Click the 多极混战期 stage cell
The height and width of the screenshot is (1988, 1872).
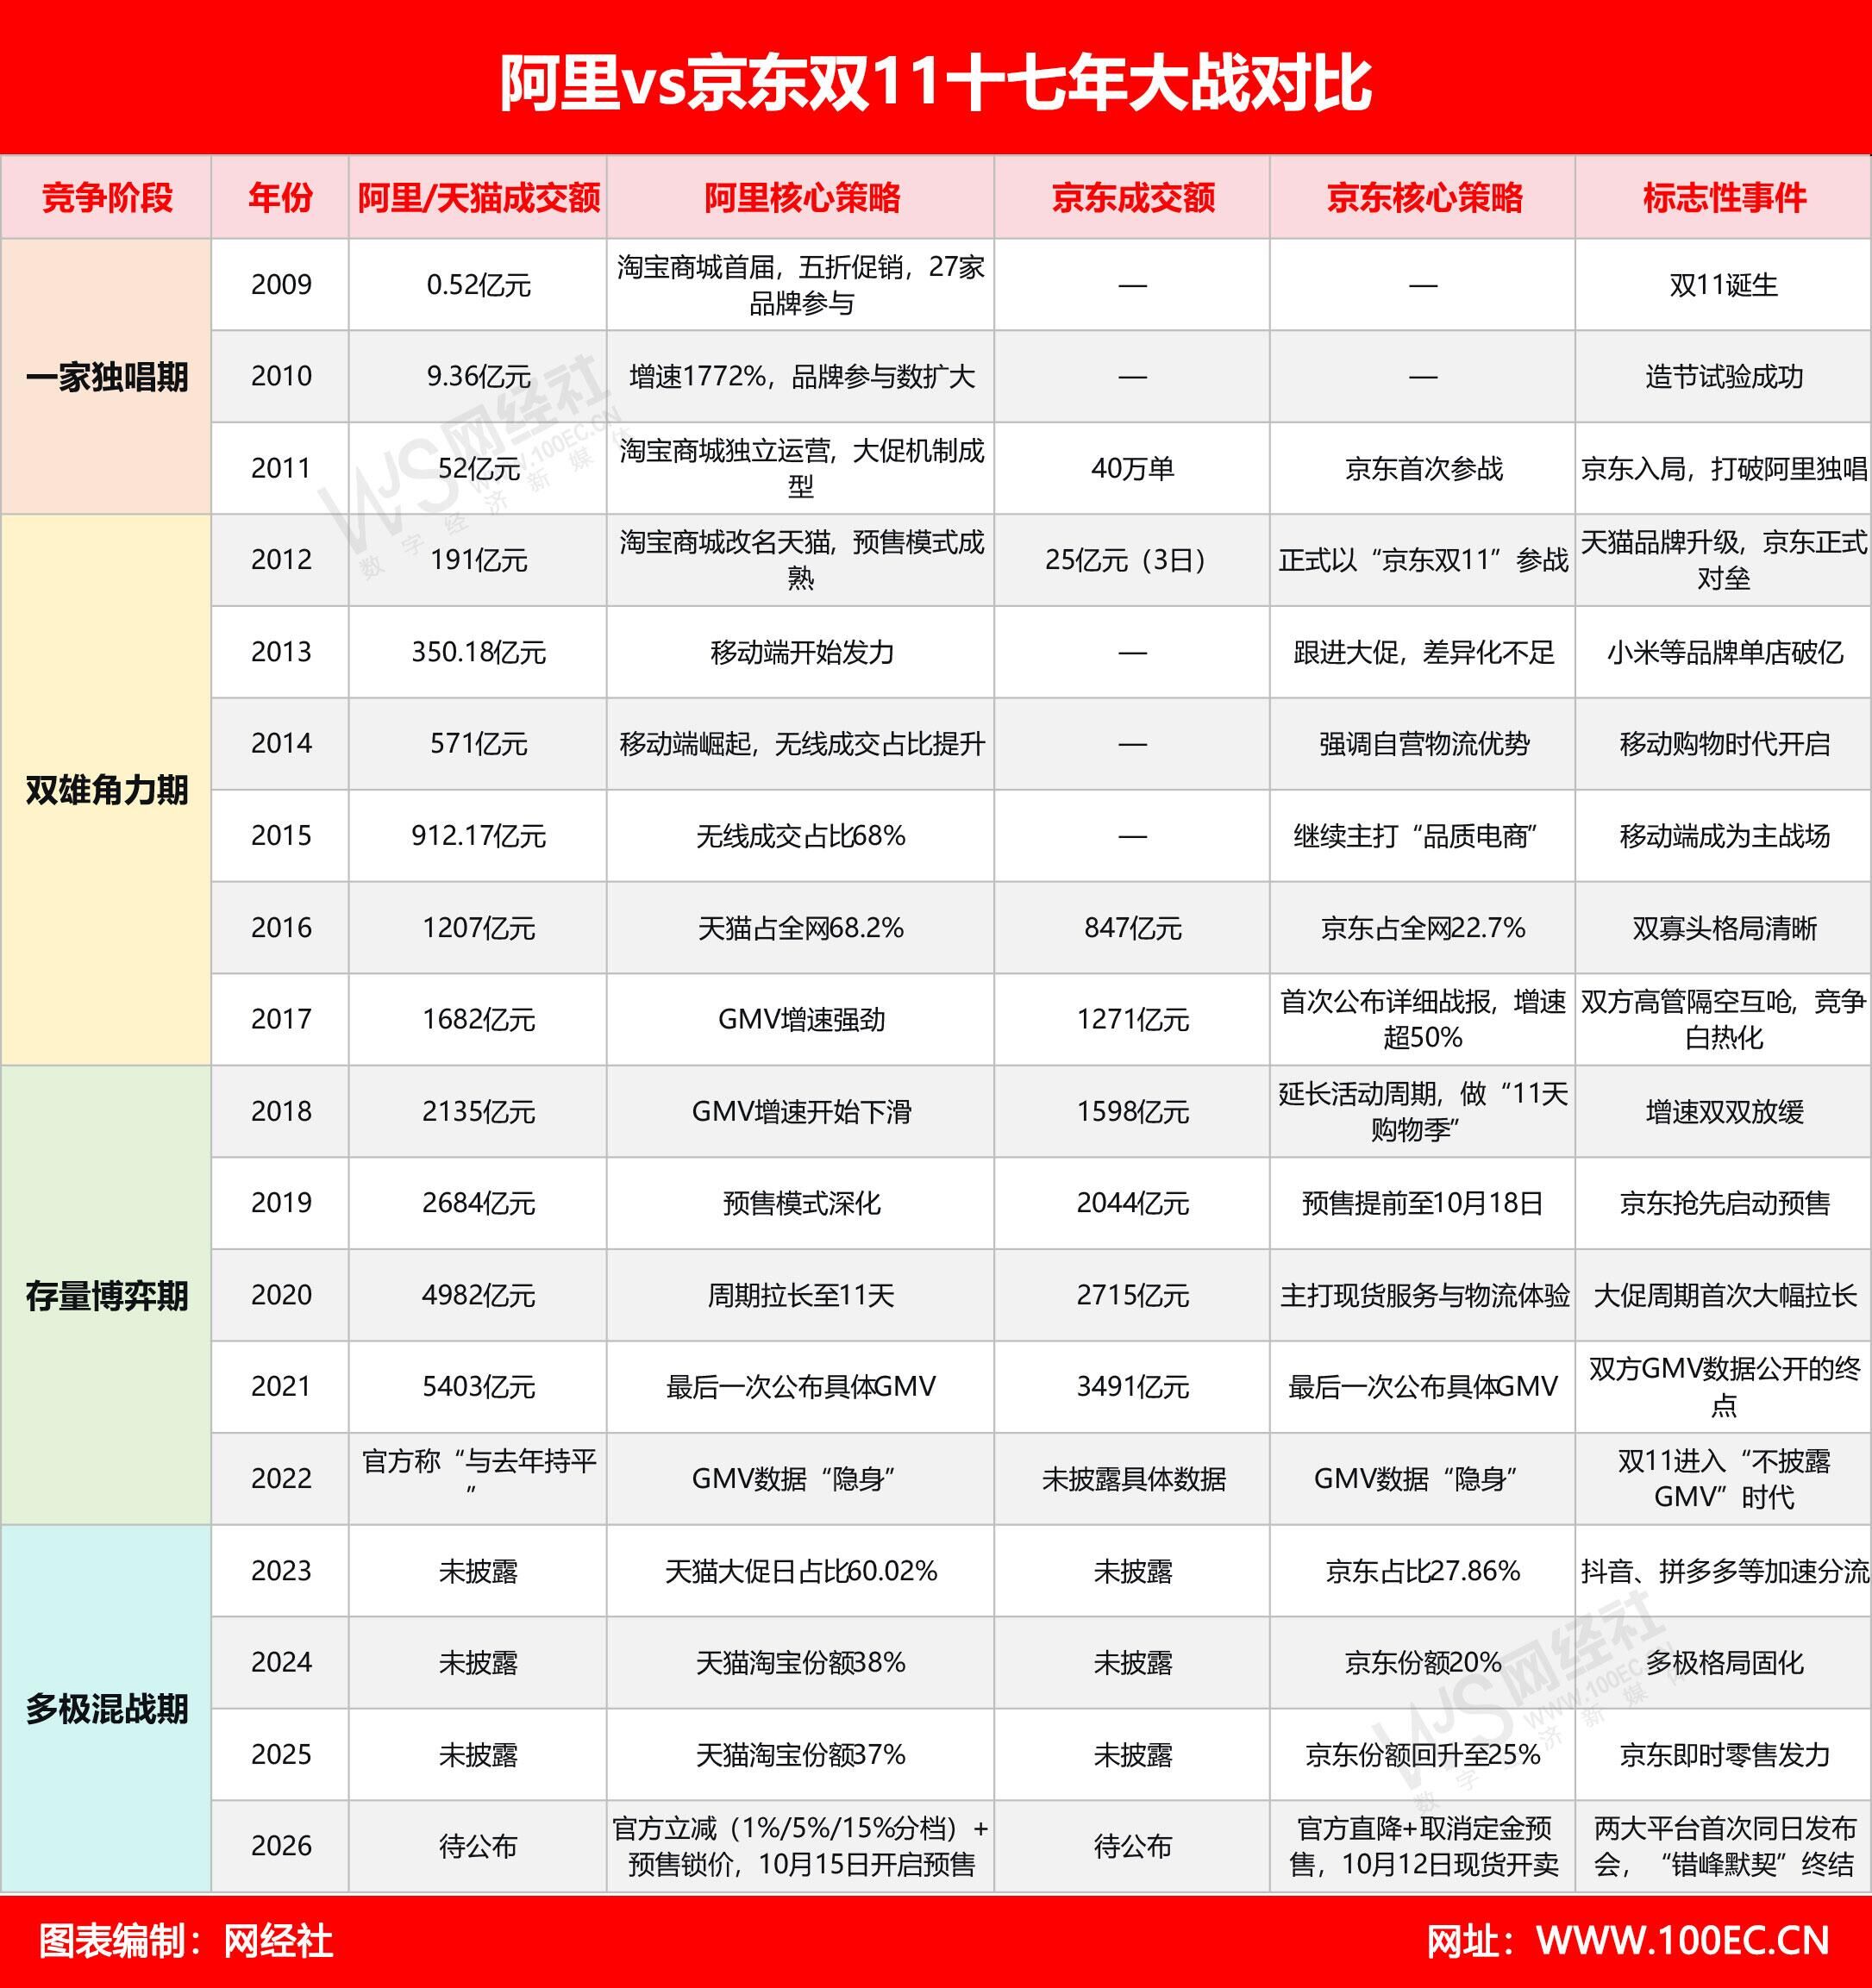[106, 1708]
